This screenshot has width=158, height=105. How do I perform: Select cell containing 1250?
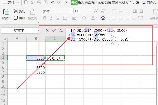[x=36, y=72]
